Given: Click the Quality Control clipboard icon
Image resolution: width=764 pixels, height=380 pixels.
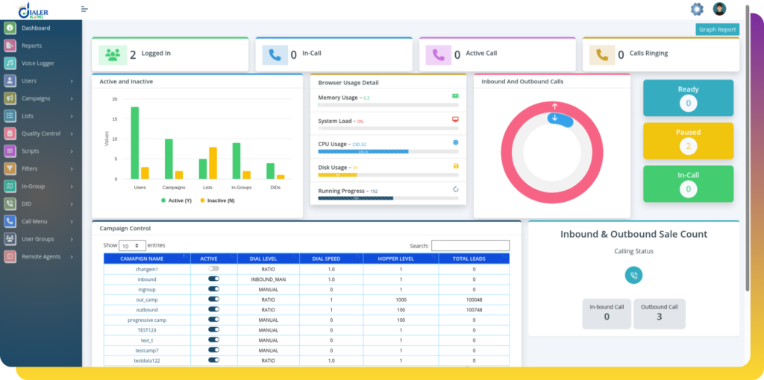Looking at the screenshot, I should (x=10, y=133).
